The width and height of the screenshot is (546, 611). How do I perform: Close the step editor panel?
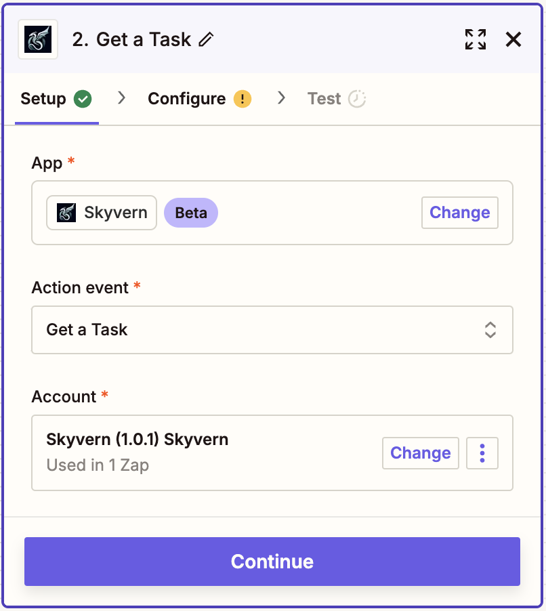[x=513, y=39]
